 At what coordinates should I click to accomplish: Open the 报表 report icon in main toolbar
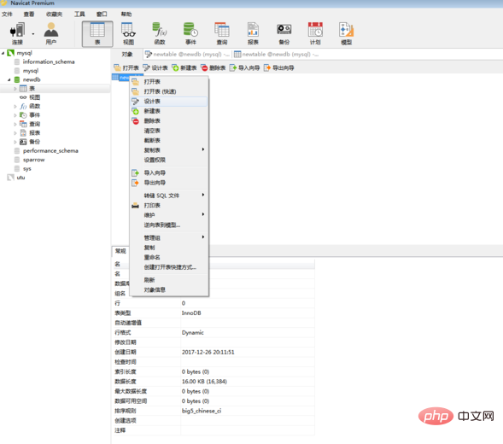pos(253,33)
